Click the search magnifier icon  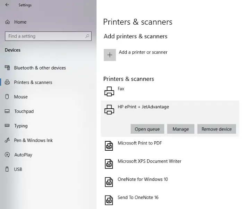[87, 36]
